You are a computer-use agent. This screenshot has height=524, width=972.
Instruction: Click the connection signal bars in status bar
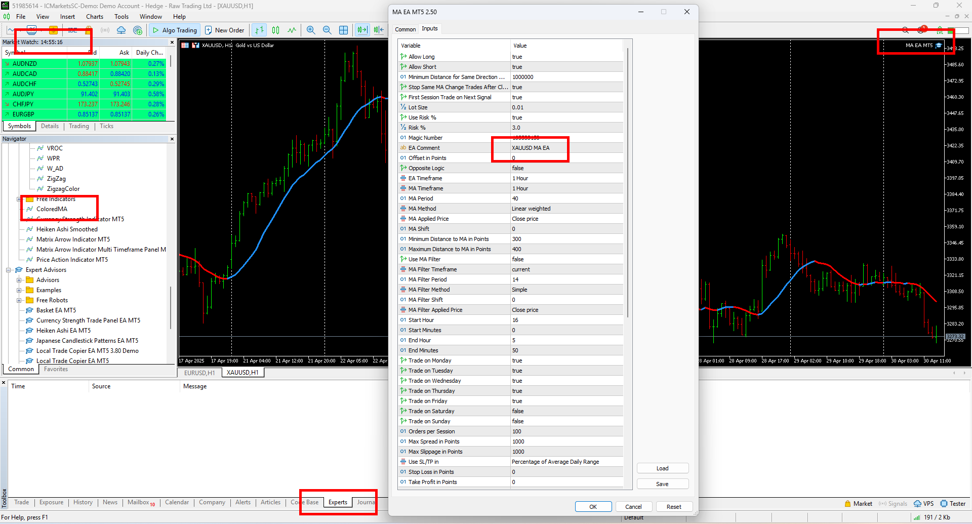click(x=917, y=517)
